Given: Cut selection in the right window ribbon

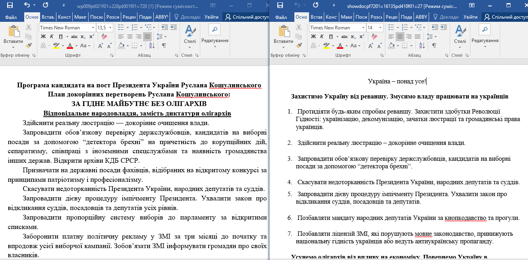Looking at the screenshot, I should click(299, 27).
